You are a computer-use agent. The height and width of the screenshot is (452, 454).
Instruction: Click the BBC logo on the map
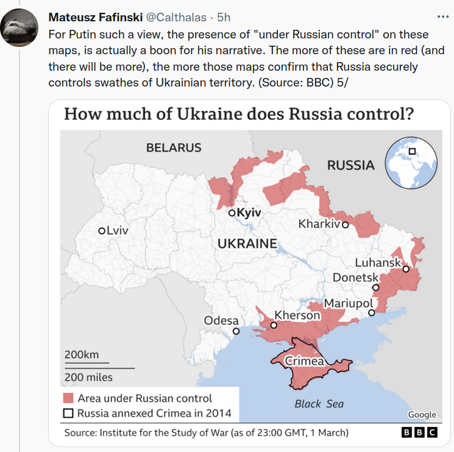coord(419,433)
